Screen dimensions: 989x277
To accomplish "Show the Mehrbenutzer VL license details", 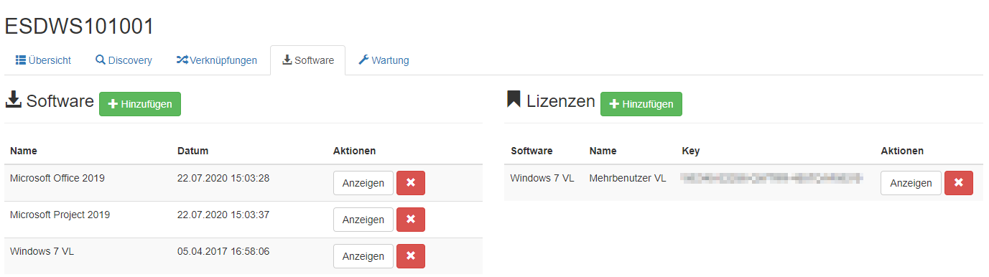I will tap(911, 183).
